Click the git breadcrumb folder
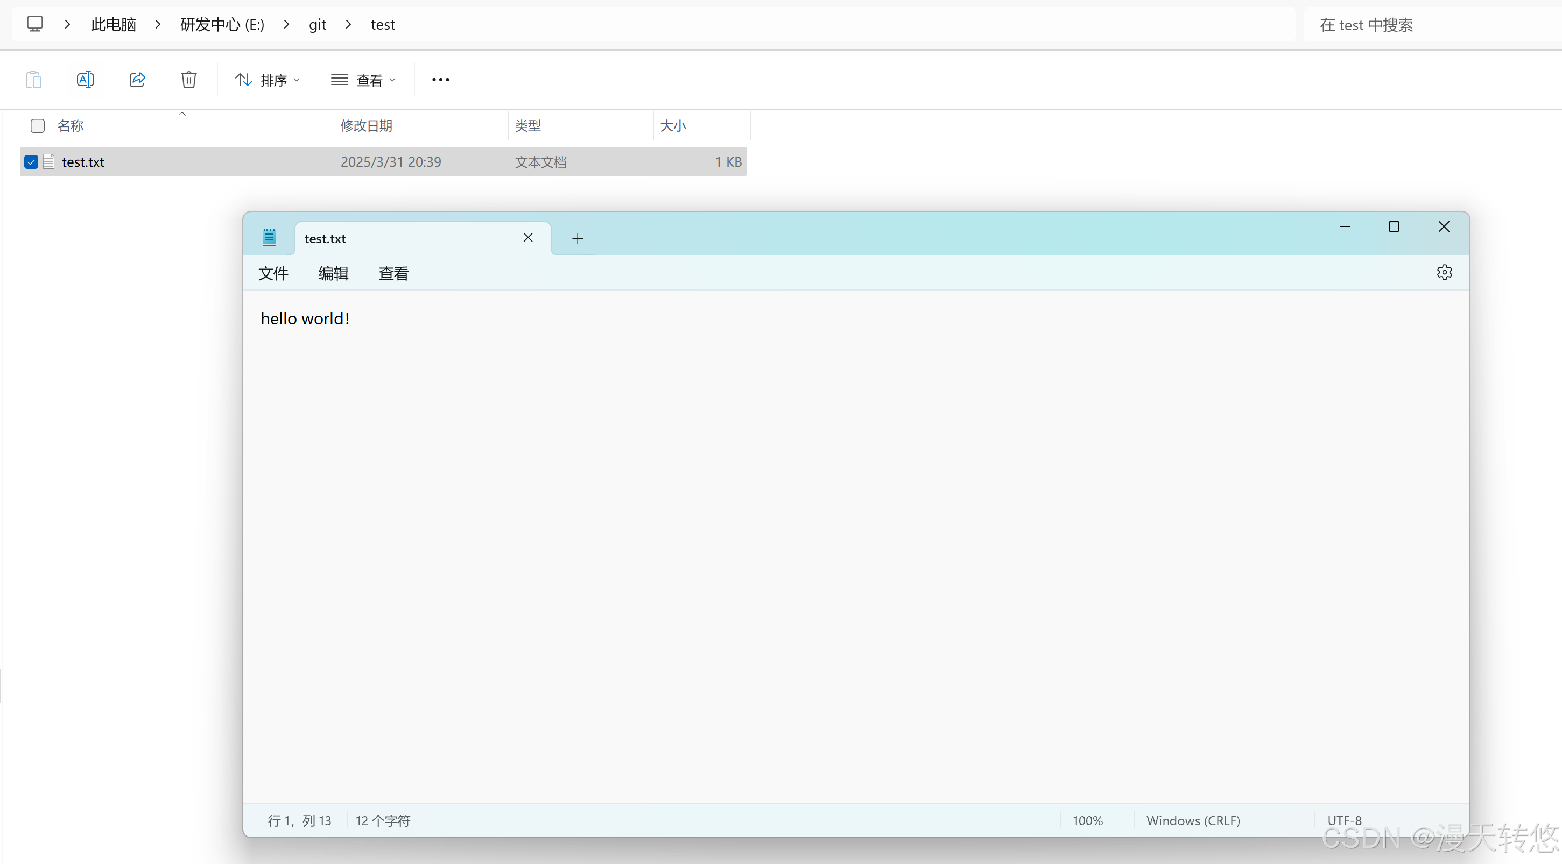 click(x=317, y=24)
